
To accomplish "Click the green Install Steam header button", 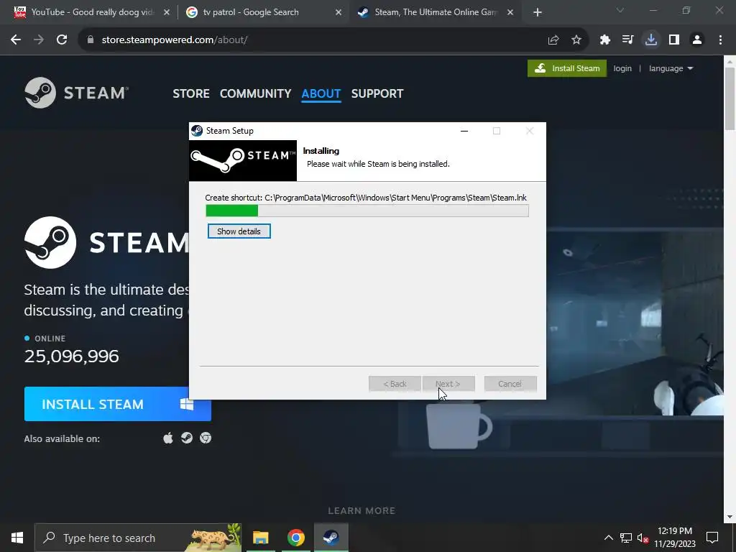I will click(x=567, y=68).
